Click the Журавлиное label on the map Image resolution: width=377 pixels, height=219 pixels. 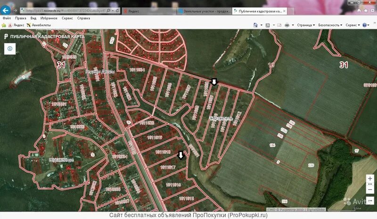point(62,160)
